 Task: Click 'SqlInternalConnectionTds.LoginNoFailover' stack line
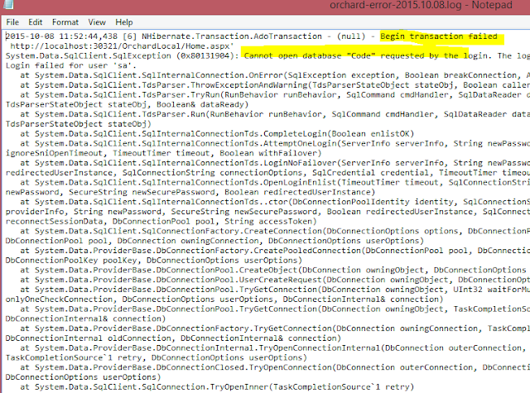[x=275, y=163]
